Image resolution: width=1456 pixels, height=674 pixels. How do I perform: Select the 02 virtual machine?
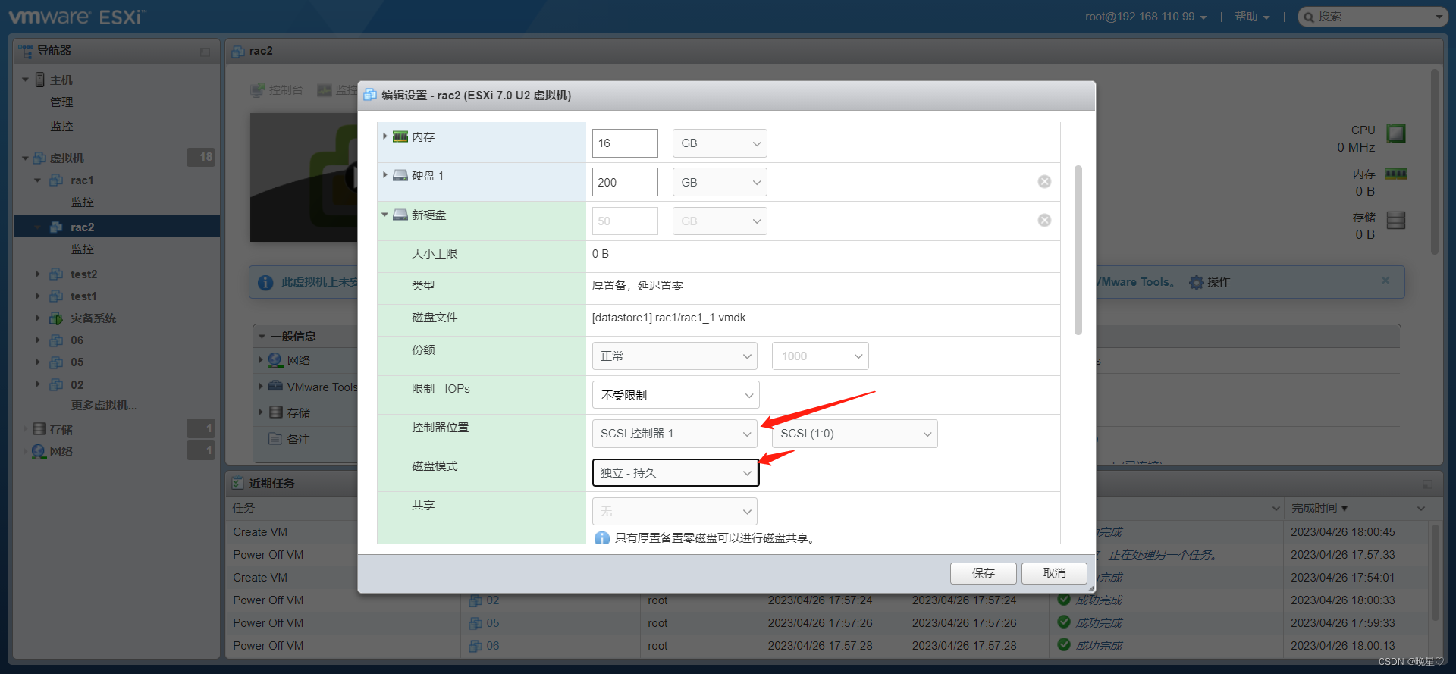[x=77, y=384]
